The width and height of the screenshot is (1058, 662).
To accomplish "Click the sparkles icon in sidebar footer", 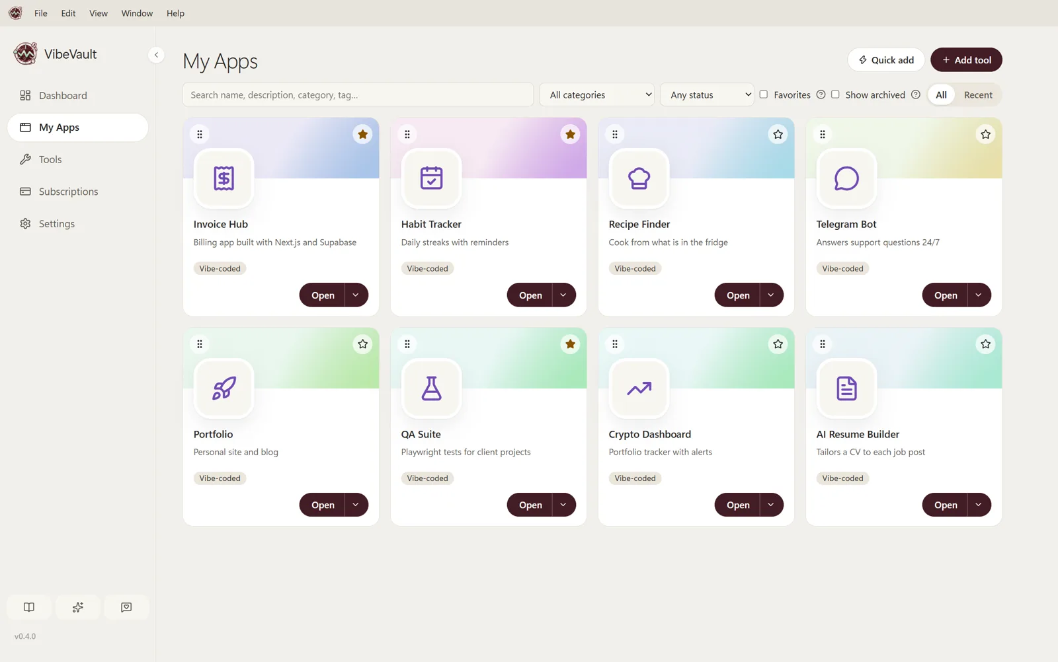I will click(78, 607).
